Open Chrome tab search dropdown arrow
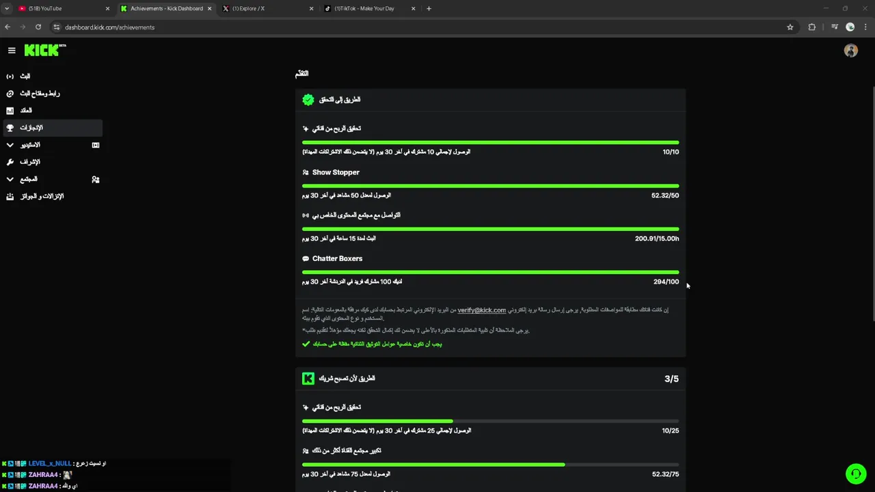Screen dimensions: 875x492 [8, 9]
